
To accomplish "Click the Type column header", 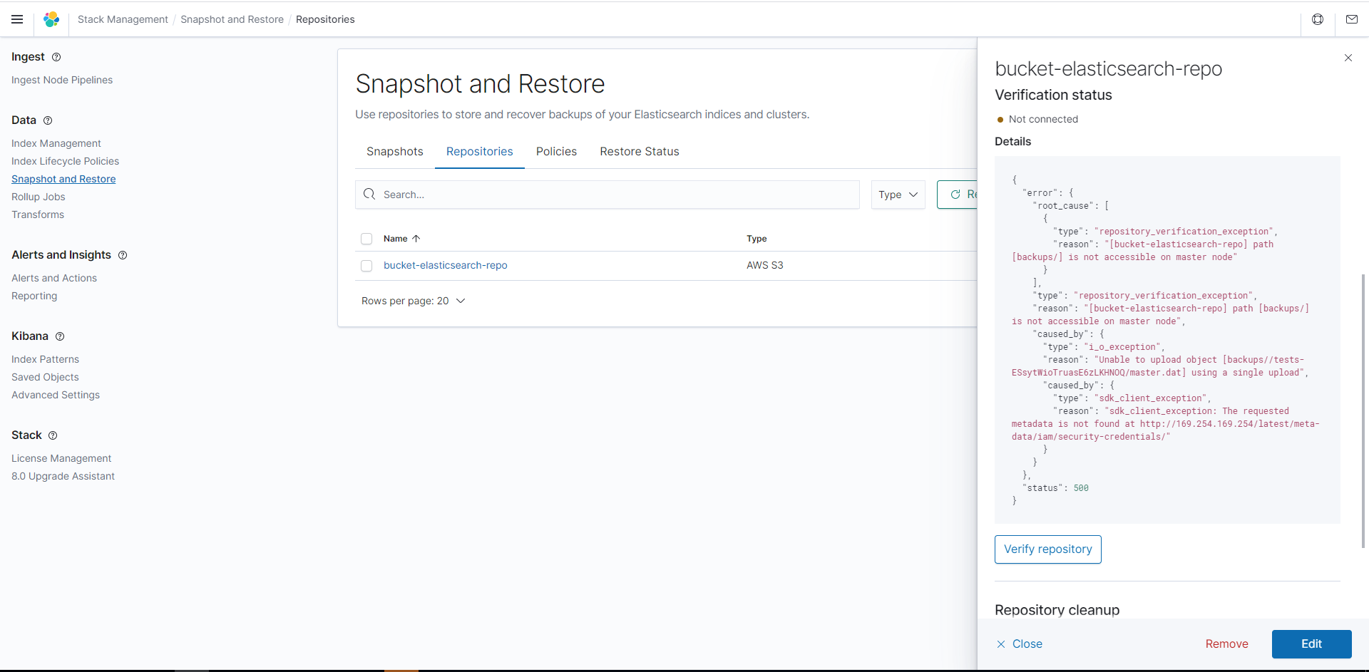I will click(x=757, y=239).
